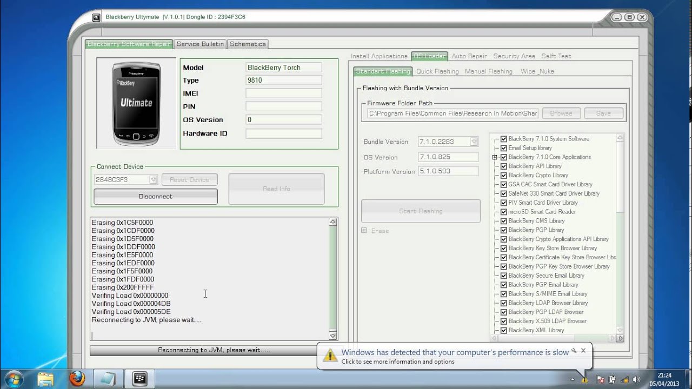The width and height of the screenshot is (692, 389).
Task: Toggle BlackBerry 7.1.0 System Software checkbox
Action: point(504,139)
